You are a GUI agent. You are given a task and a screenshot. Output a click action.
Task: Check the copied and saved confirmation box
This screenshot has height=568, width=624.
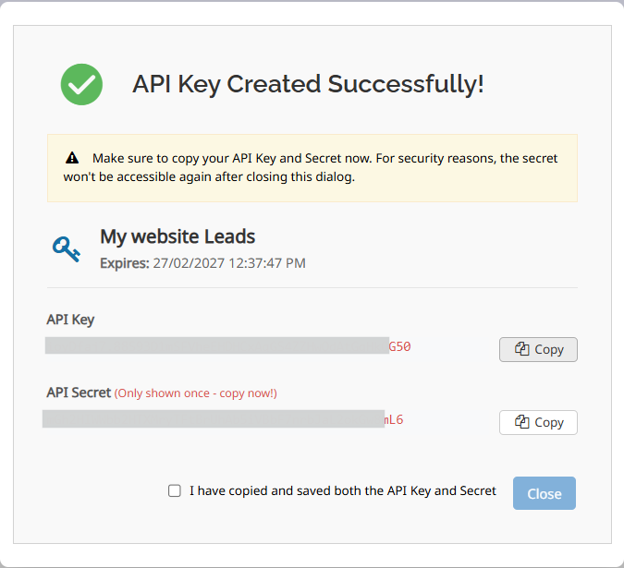tap(175, 491)
